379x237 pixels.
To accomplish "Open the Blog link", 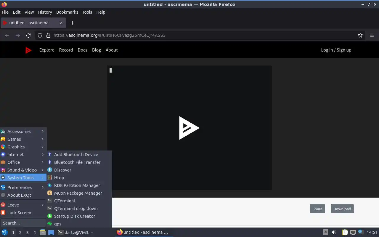I will tap(97, 50).
